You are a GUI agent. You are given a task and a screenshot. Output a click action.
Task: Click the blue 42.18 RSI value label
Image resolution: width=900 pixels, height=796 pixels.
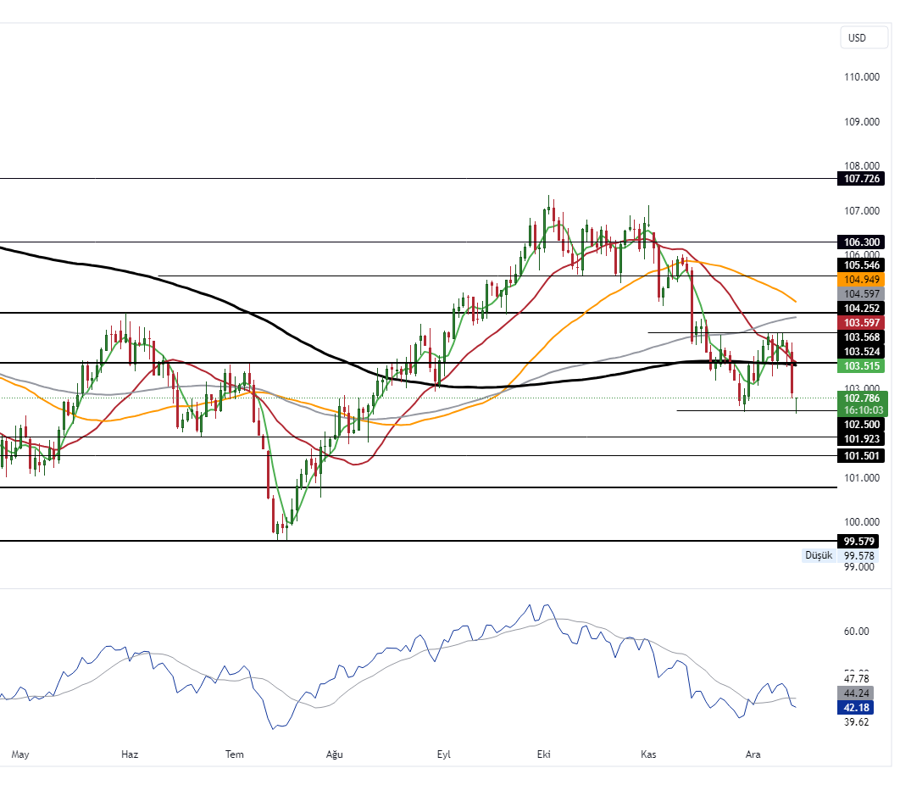[857, 707]
